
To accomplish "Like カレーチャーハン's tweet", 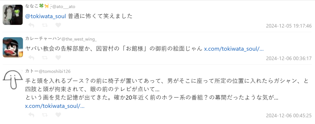I will (x=58, y=57).
